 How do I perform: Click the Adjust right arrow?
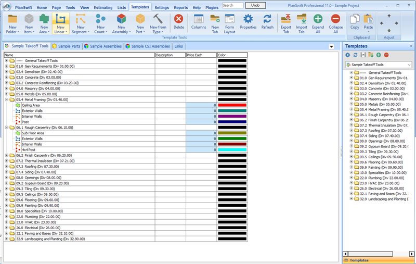(396, 23)
